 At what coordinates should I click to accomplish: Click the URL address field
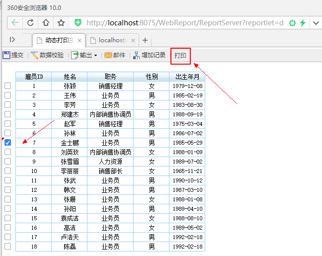pyautogui.click(x=184, y=23)
